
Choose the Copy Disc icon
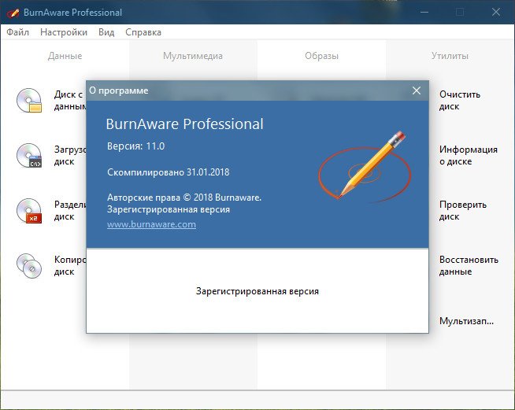(29, 266)
